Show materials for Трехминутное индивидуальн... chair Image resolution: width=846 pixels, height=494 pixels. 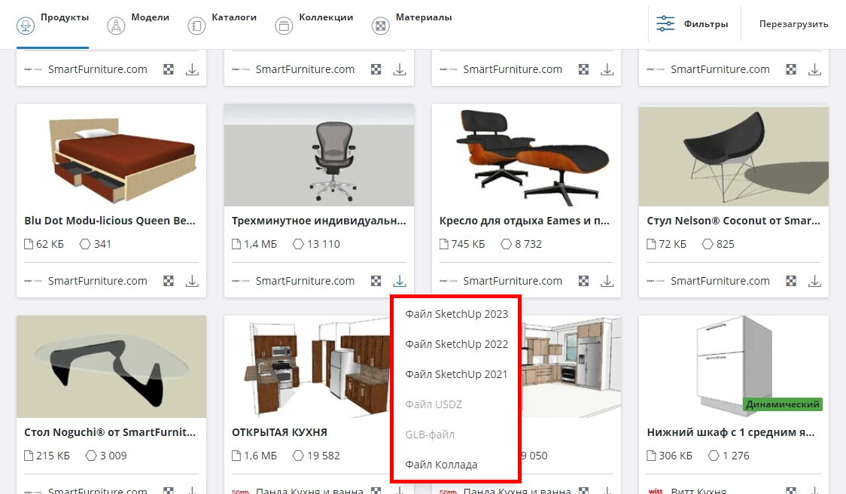376,281
